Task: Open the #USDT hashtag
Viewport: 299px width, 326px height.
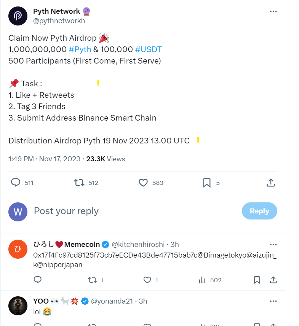Action: click(x=148, y=49)
